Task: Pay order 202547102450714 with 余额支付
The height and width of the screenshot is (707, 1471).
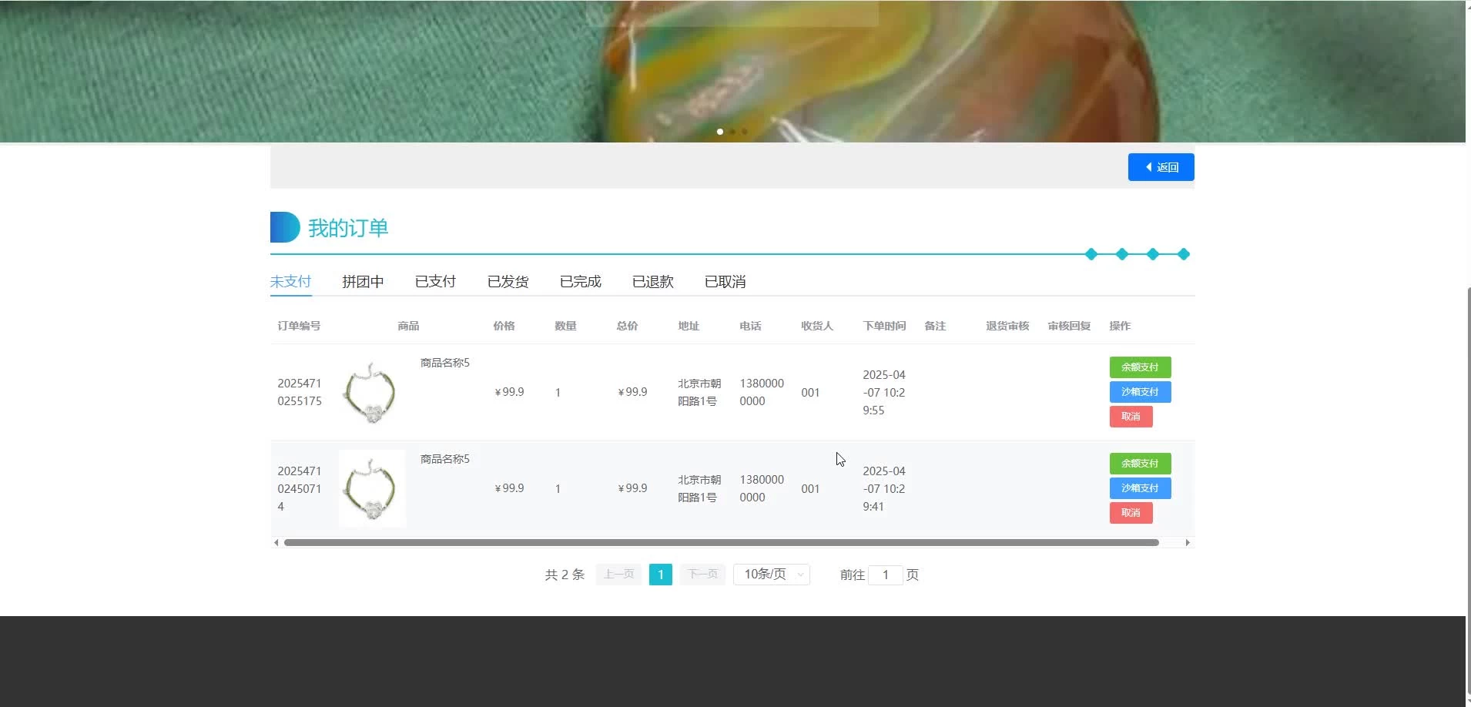Action: pyautogui.click(x=1140, y=464)
